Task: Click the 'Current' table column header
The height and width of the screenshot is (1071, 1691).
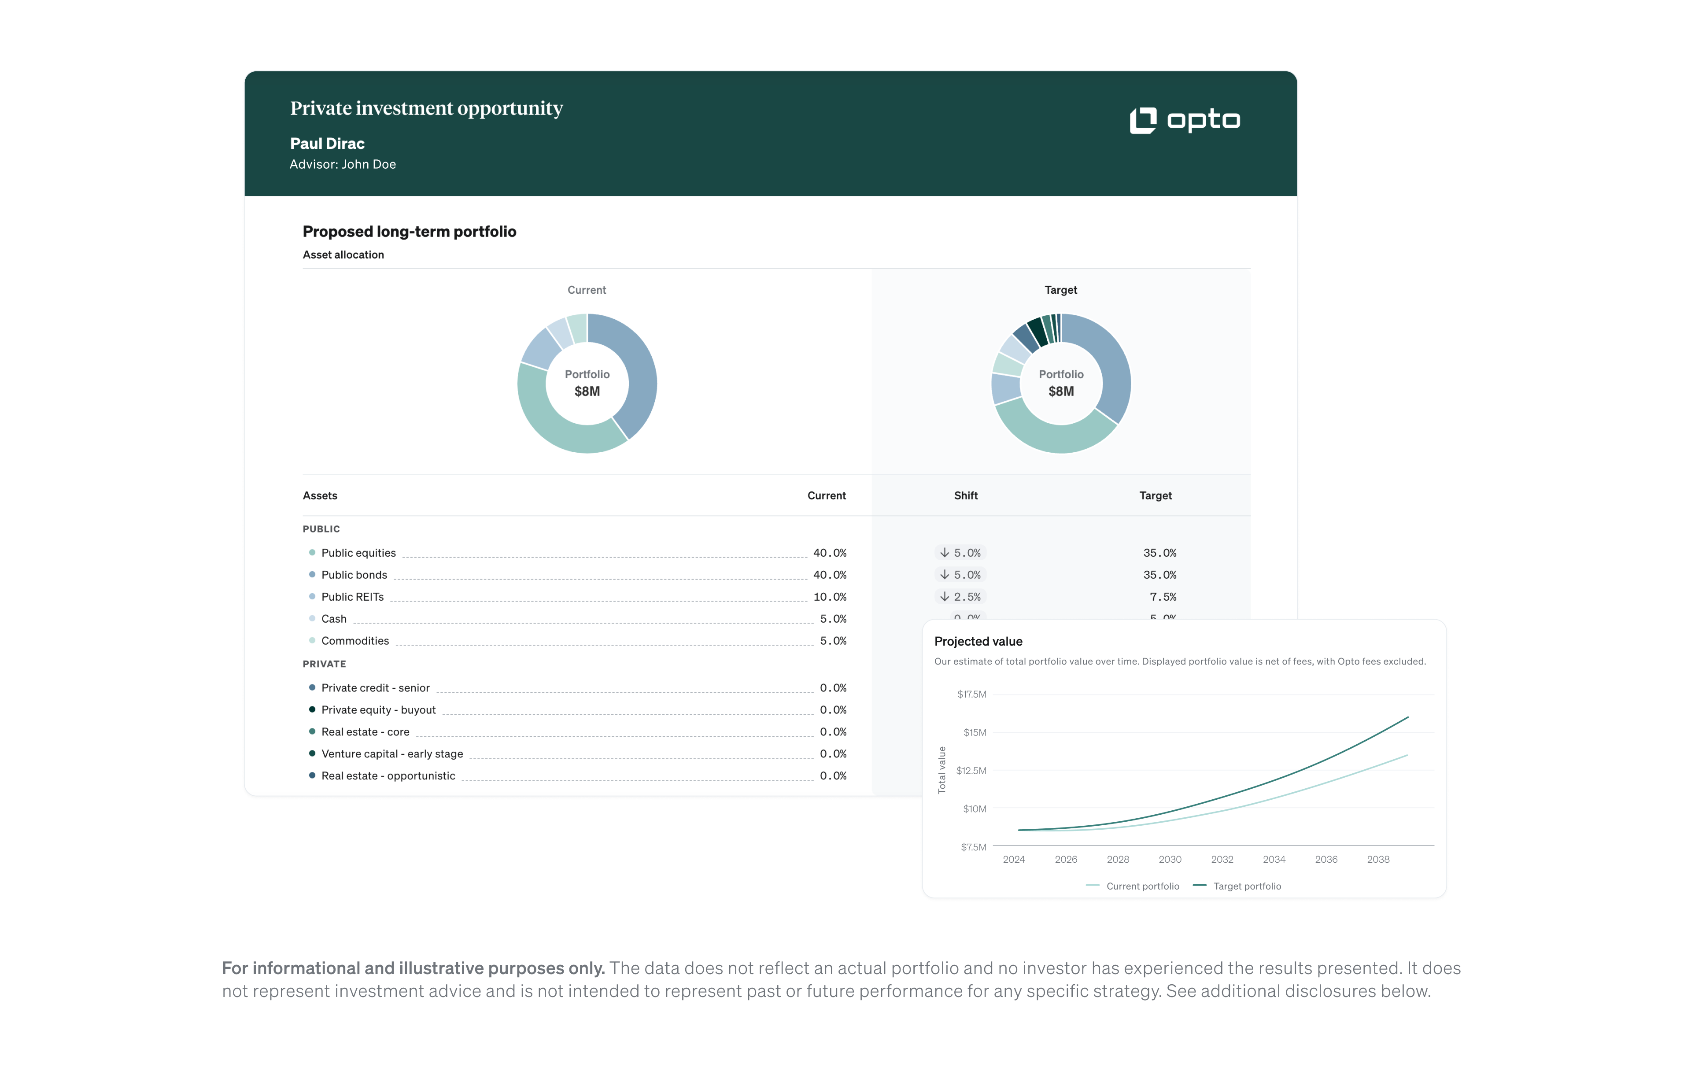Action: 827,496
